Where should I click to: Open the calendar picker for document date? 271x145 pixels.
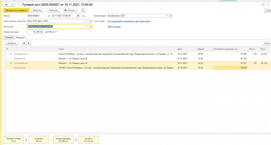(78, 16)
